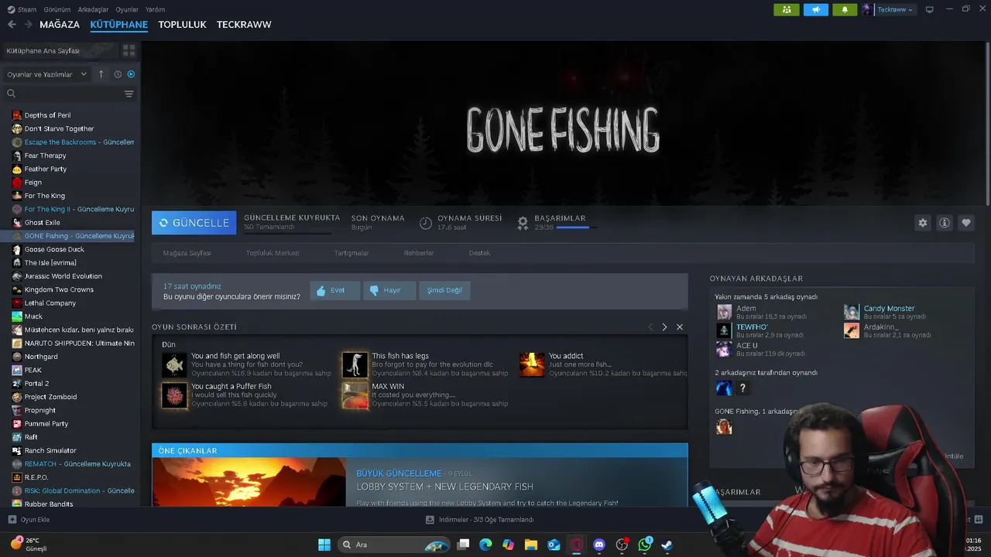Image resolution: width=991 pixels, height=557 pixels.
Task: Open the KÜTÜPHANE tab
Action: click(118, 24)
